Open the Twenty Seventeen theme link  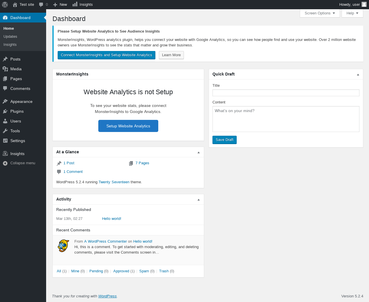[114, 182]
